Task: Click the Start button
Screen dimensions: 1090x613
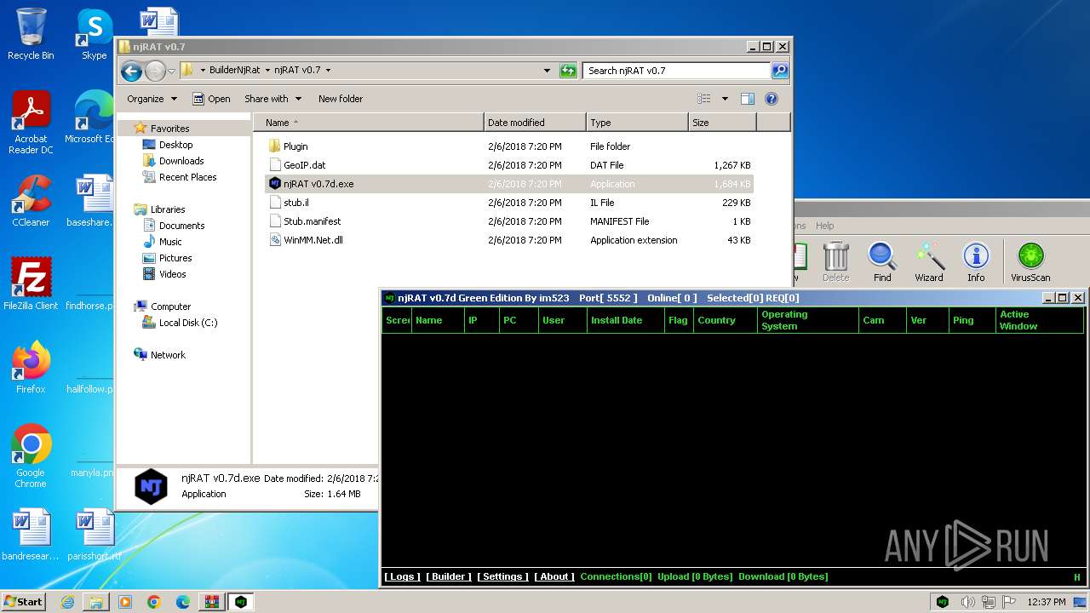Action: [x=23, y=601]
